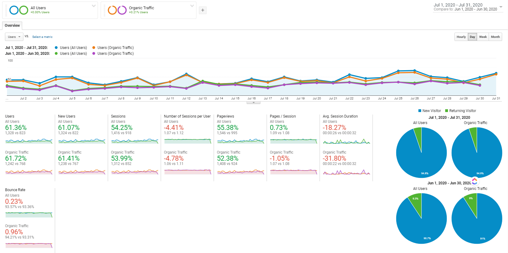The width and height of the screenshot is (508, 253).
Task: Click the Select a metric link
Action: pyautogui.click(x=42, y=37)
